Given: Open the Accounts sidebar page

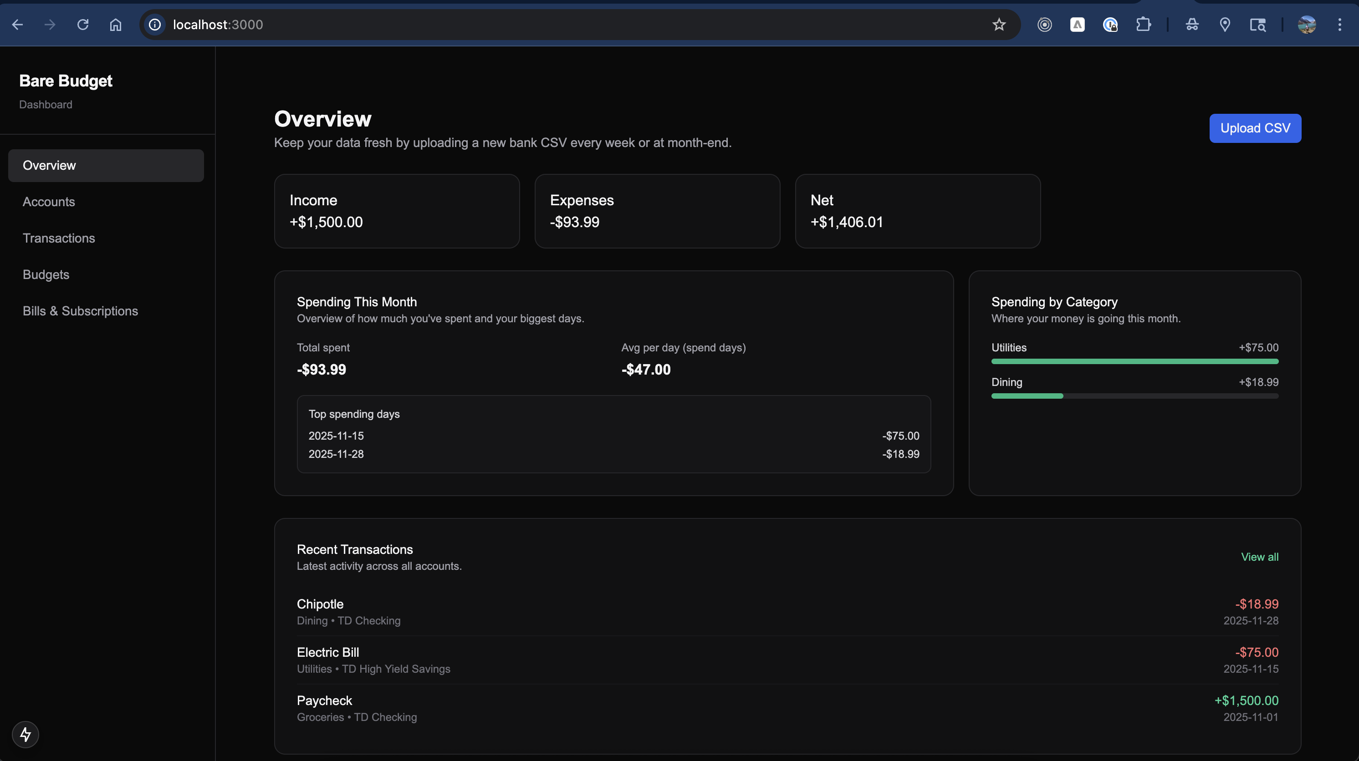Looking at the screenshot, I should (x=49, y=202).
